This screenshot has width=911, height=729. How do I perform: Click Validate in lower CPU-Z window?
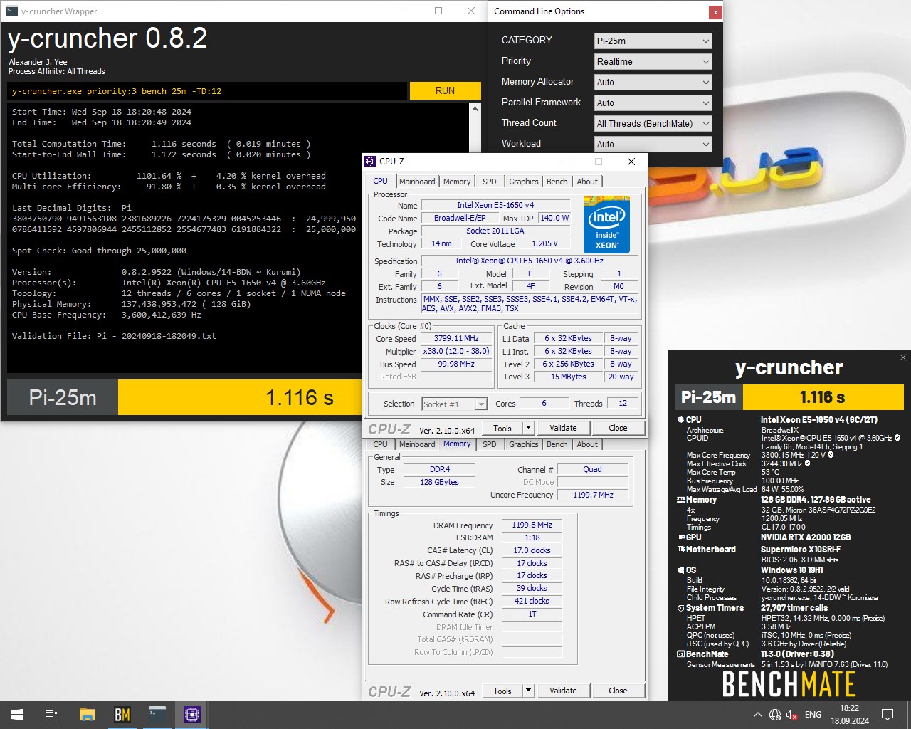(563, 691)
